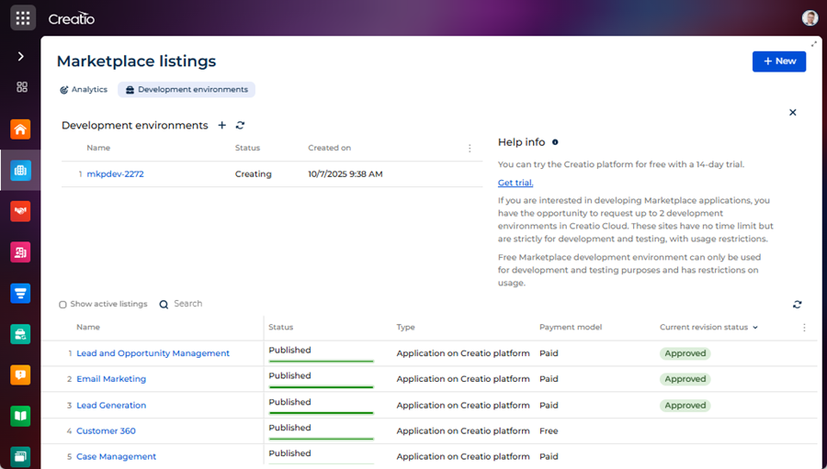The width and height of the screenshot is (827, 469).
Task: Open the blue funnel sidebar section
Action: click(20, 293)
